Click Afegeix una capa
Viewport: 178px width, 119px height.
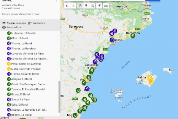coord(14,23)
